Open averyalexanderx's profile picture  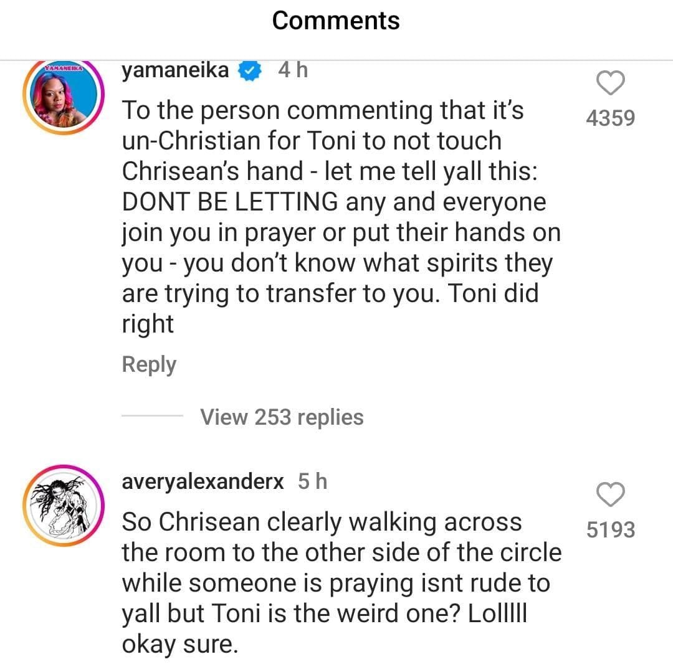(x=64, y=504)
